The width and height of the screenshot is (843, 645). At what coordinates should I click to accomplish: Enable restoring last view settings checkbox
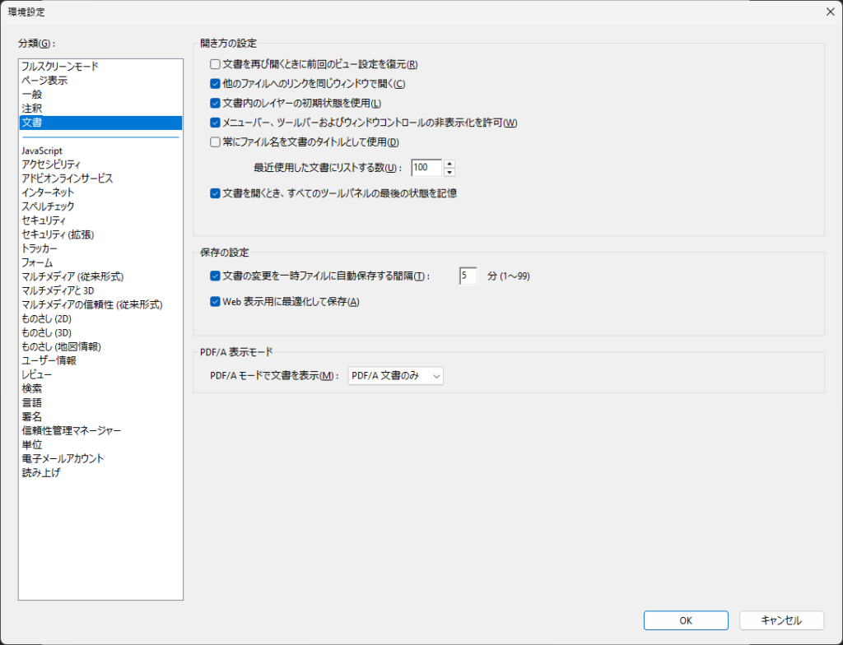click(x=215, y=64)
